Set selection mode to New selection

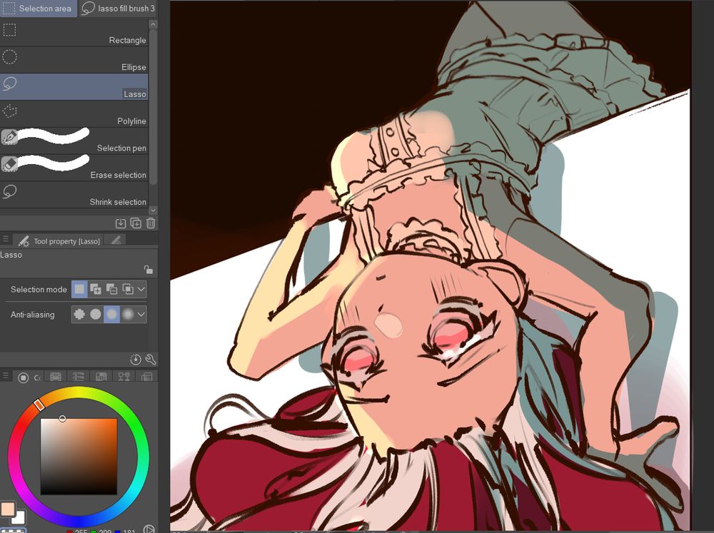click(79, 289)
